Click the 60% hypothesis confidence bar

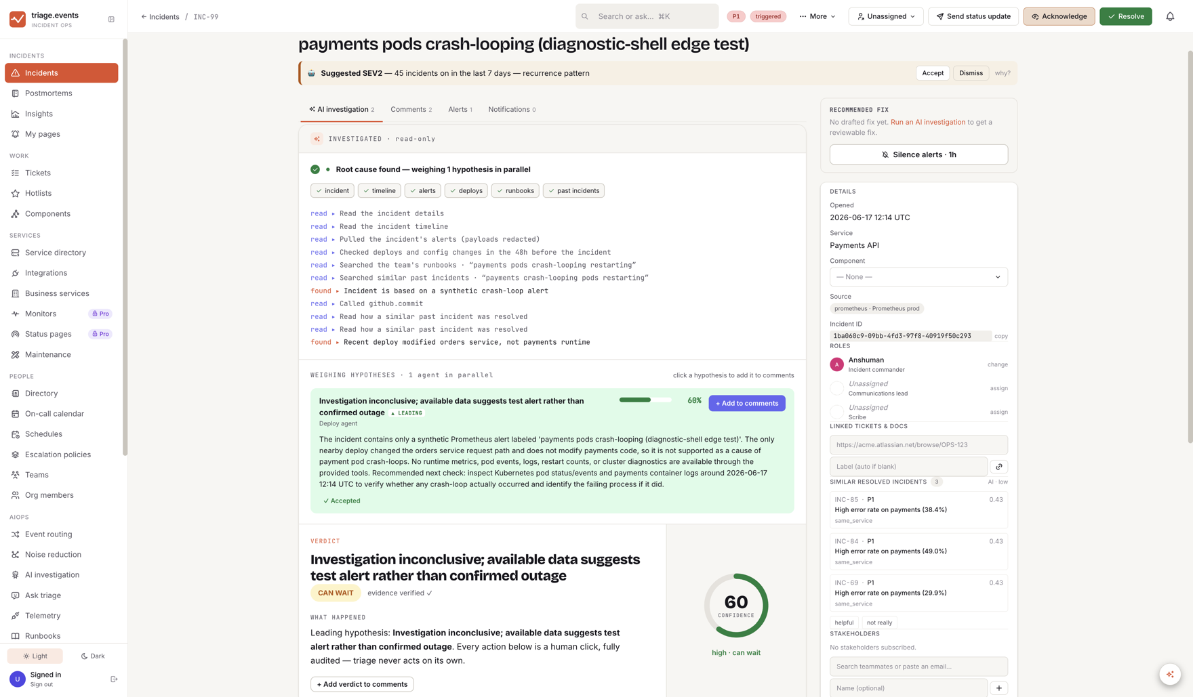tap(645, 400)
